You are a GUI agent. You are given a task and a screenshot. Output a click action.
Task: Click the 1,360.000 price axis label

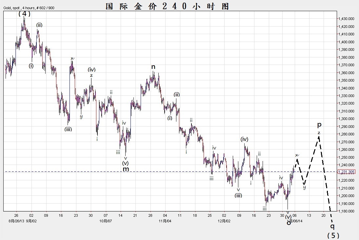pyautogui.click(x=346, y=72)
